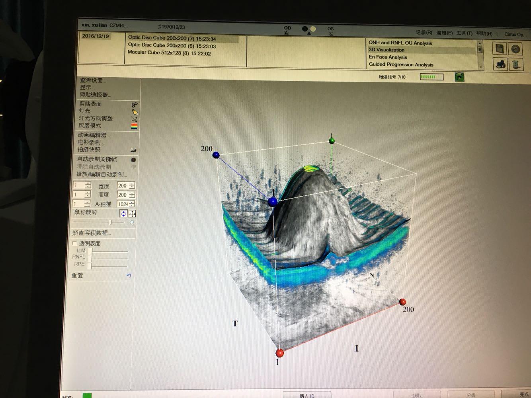
Task: Click the camera snapshot icon
Action: [133, 150]
